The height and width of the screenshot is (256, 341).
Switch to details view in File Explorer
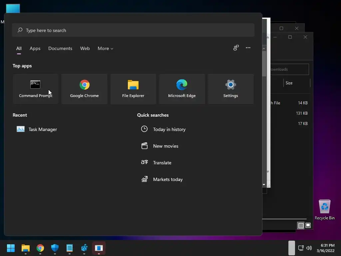click(x=301, y=226)
